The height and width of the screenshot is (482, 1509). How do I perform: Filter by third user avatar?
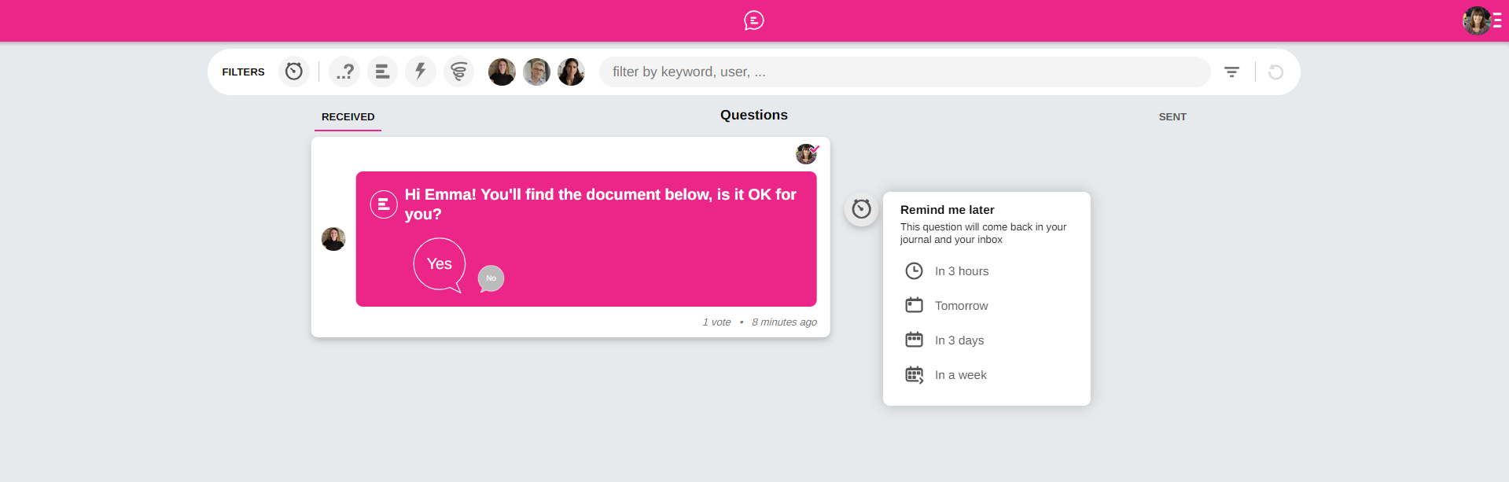pos(571,72)
